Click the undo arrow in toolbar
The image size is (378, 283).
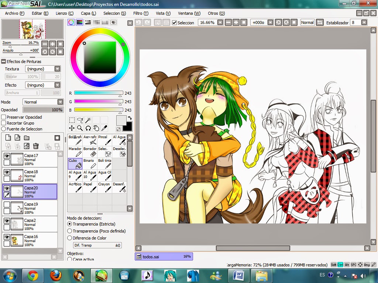click(x=138, y=22)
